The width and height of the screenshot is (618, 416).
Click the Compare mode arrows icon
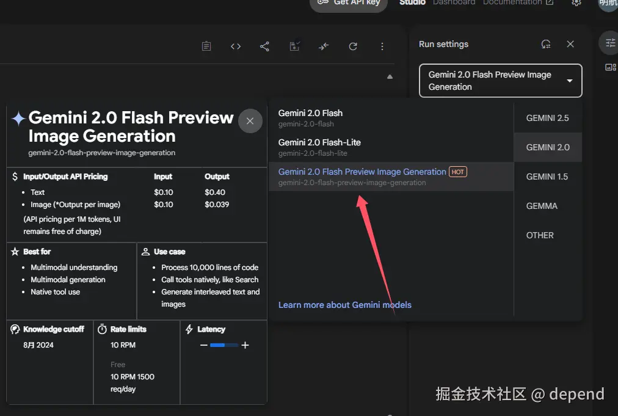tap(324, 46)
